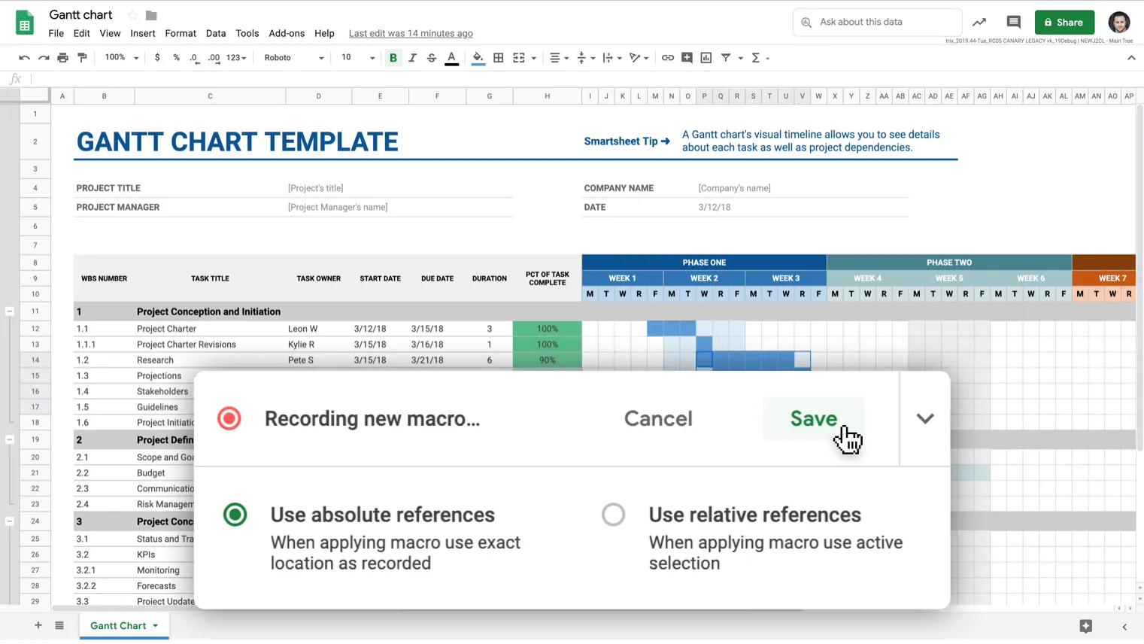The height and width of the screenshot is (644, 1144).
Task: Select the paint format tool
Action: (x=83, y=58)
